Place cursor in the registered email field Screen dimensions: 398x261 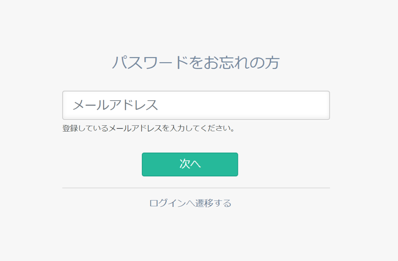(196, 105)
